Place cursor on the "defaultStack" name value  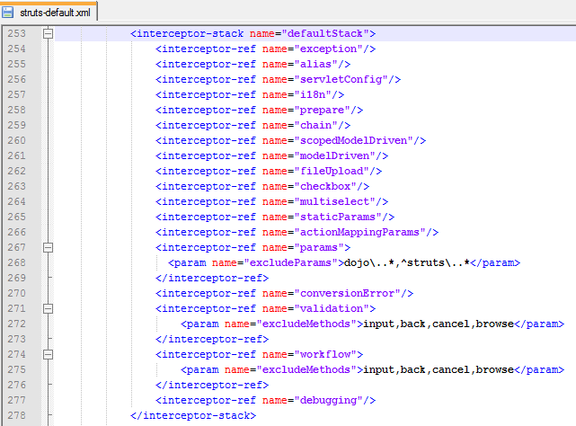pyautogui.click(x=325, y=33)
